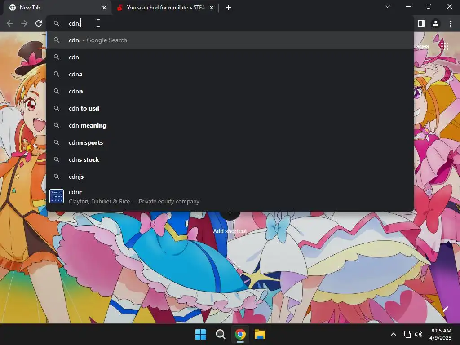This screenshot has width=460, height=345.
Task: Select the New Tab tab
Action: [x=57, y=8]
